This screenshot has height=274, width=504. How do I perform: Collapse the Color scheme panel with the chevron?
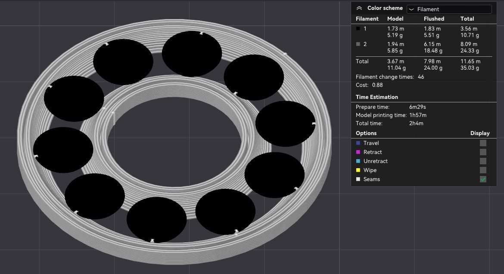tap(359, 8)
